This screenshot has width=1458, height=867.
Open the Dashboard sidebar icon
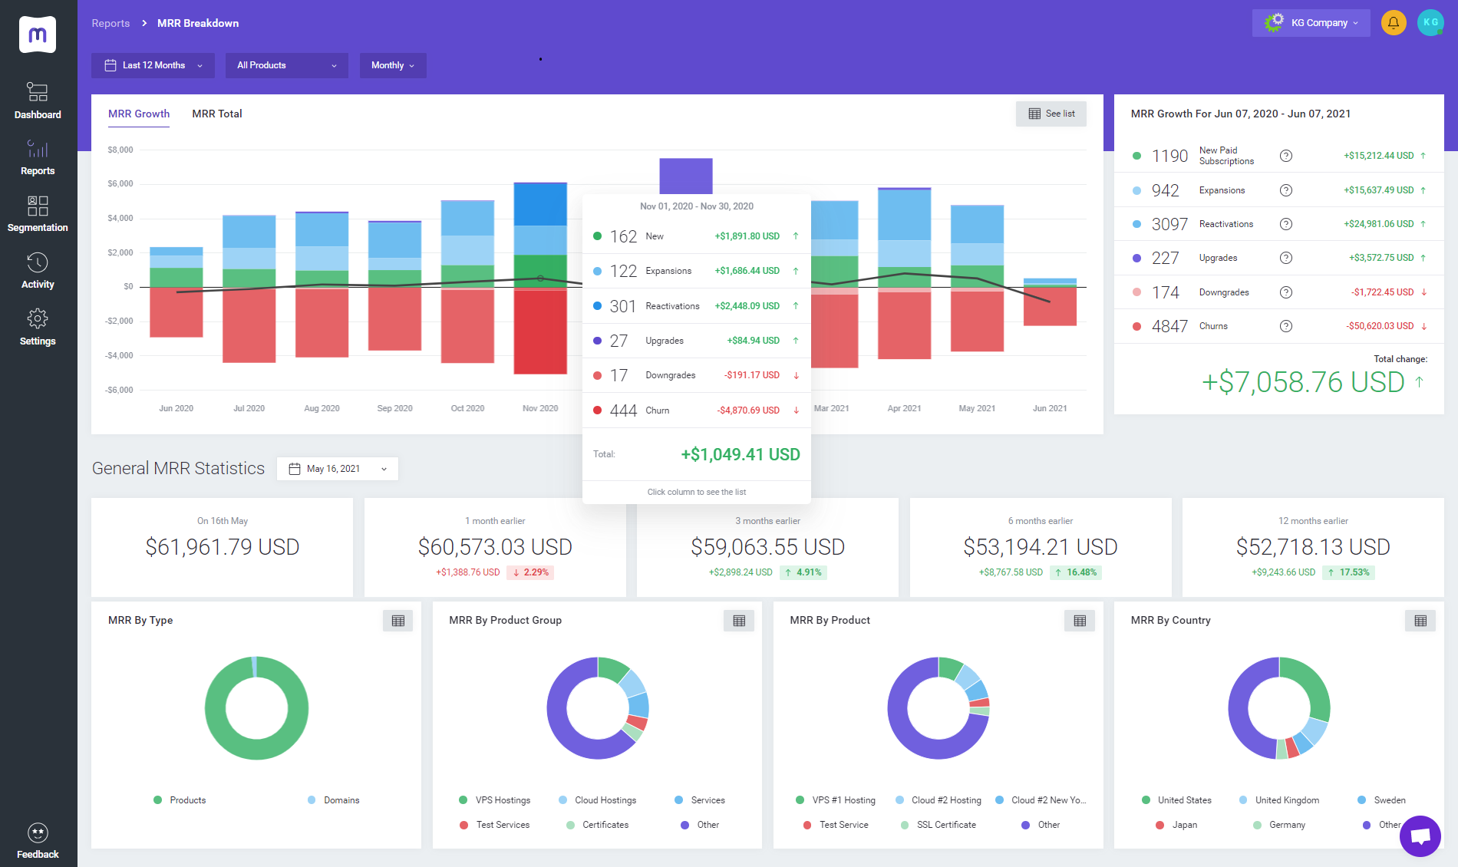38,101
